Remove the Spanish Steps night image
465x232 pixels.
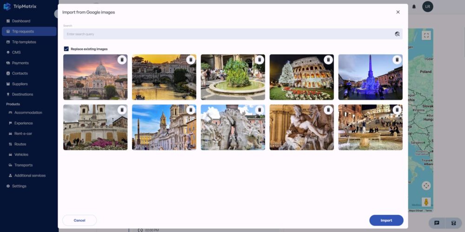[x=397, y=110]
